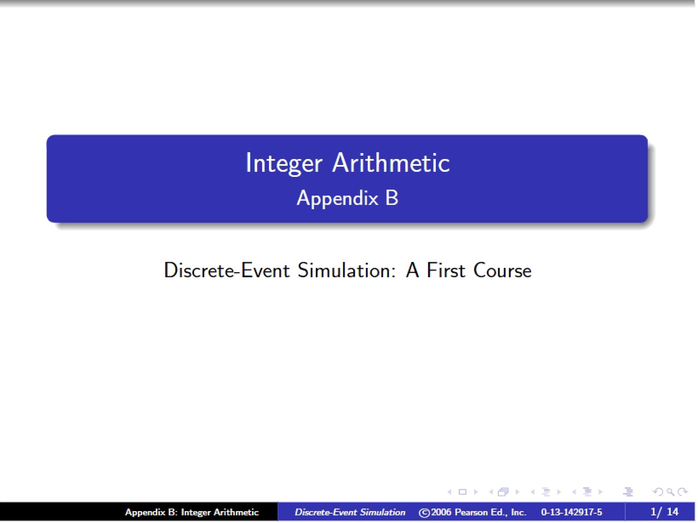Click the slide rectangle navigation icon
Viewport: 698px width, 523px height.
(463, 492)
